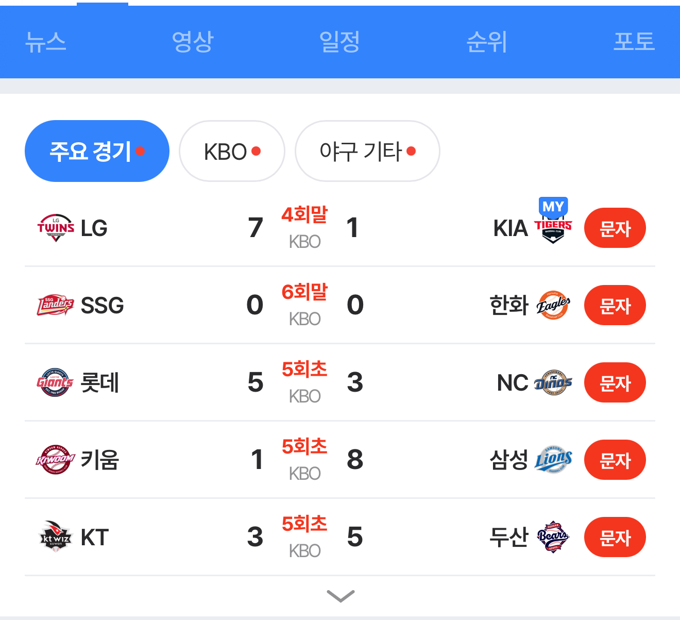
Task: Open the LG Twins team logo
Action: (56, 228)
